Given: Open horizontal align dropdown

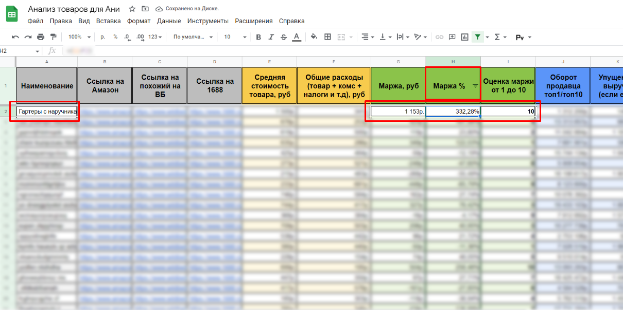Looking at the screenshot, I should tap(368, 37).
